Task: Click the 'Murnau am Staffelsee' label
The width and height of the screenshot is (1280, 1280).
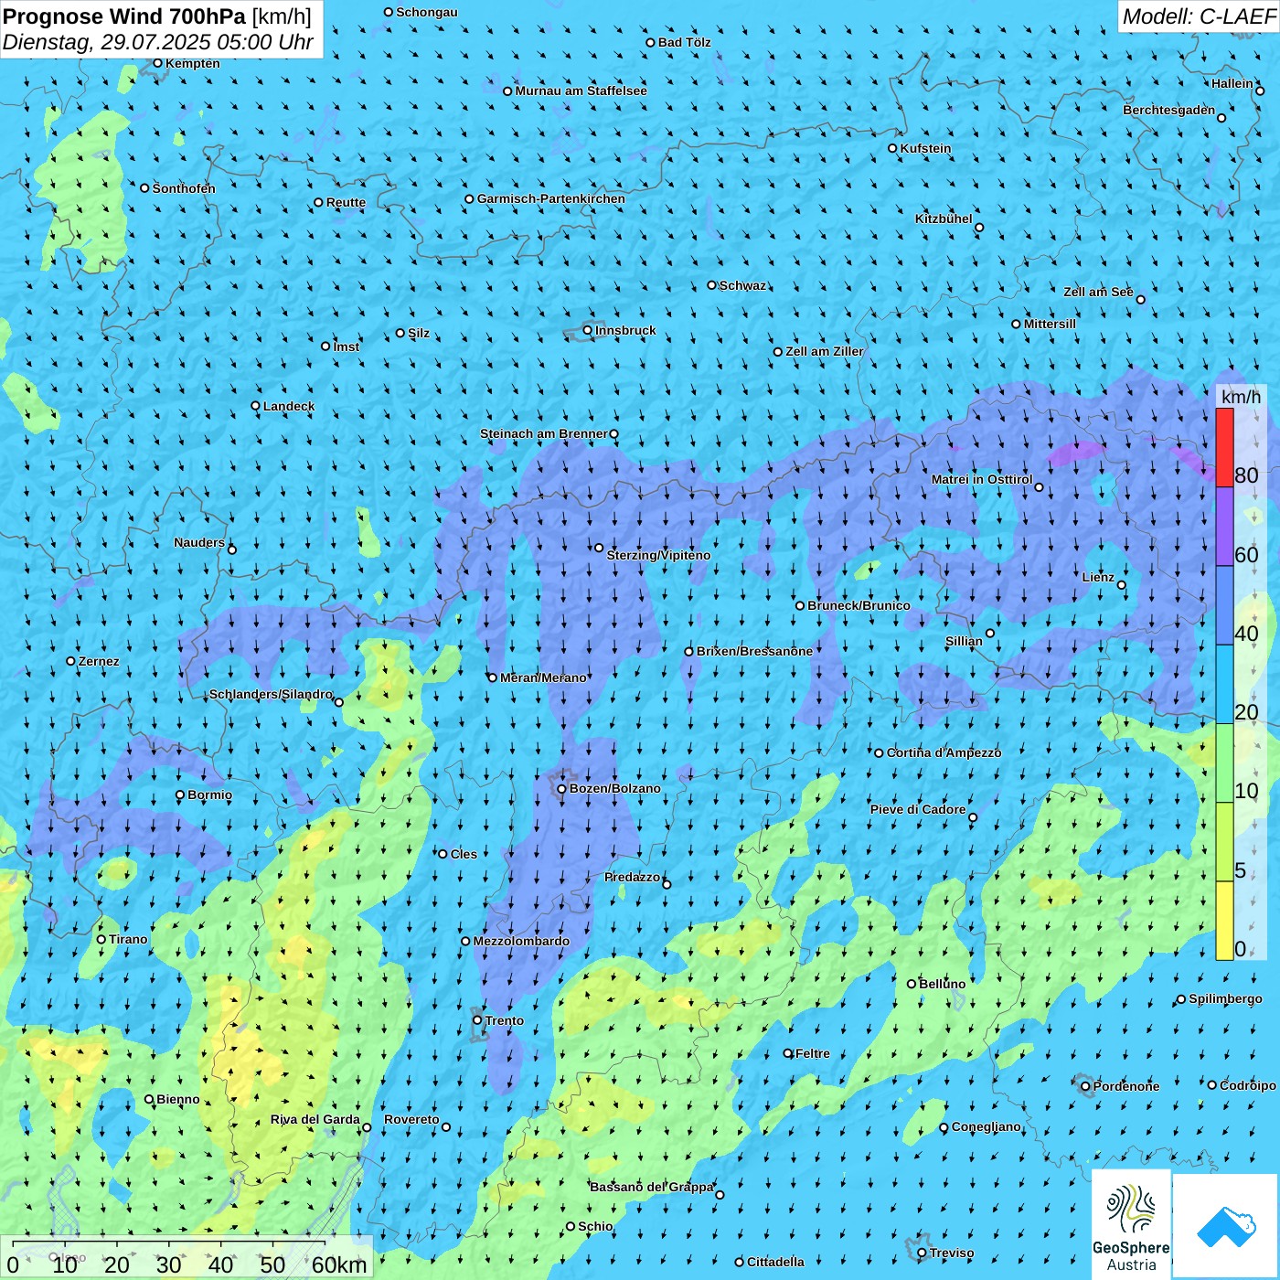Action: click(x=581, y=91)
